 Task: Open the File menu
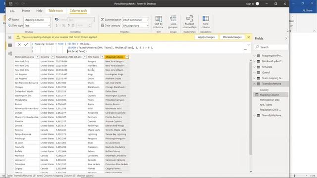(x=12, y=11)
